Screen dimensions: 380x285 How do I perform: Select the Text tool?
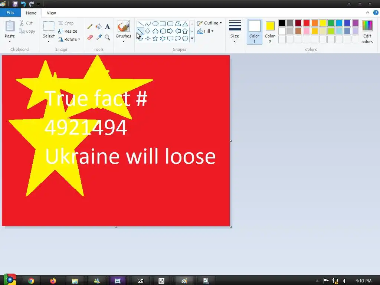point(107,26)
